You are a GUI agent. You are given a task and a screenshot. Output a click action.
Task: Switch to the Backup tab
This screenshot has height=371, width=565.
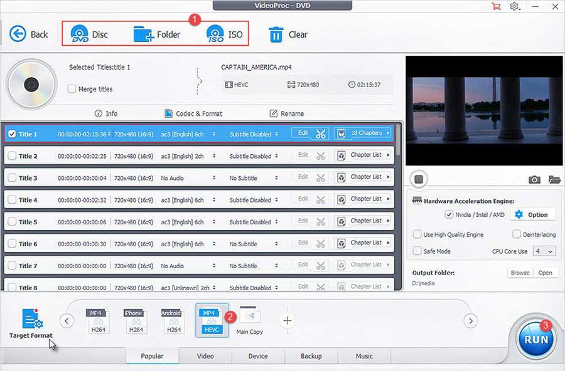pyautogui.click(x=311, y=356)
